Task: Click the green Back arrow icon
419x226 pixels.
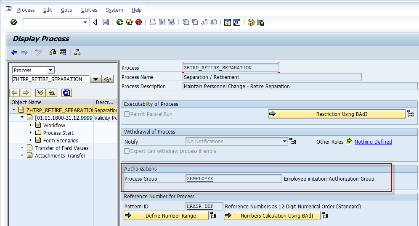Action: [120, 22]
